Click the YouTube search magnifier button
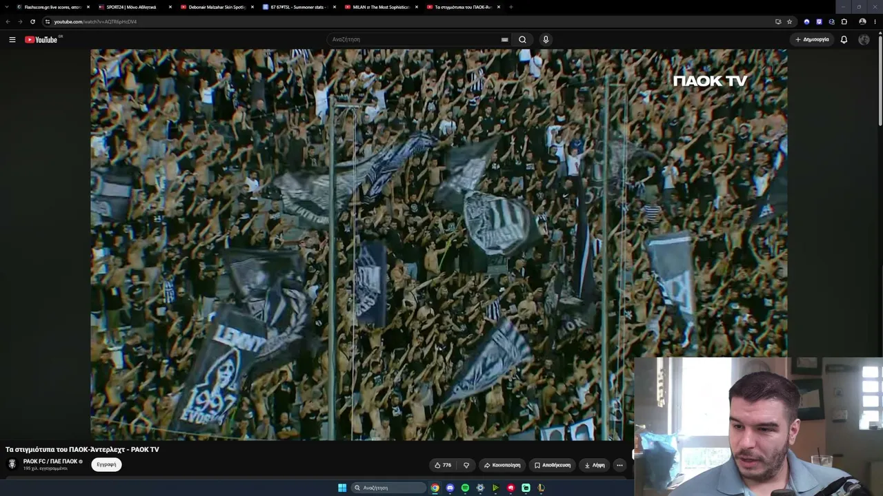The width and height of the screenshot is (883, 496). pos(522,39)
